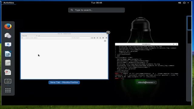Viewport: 194px width, 109px height.
Task: Focus the Type to search field
Action: (96, 10)
